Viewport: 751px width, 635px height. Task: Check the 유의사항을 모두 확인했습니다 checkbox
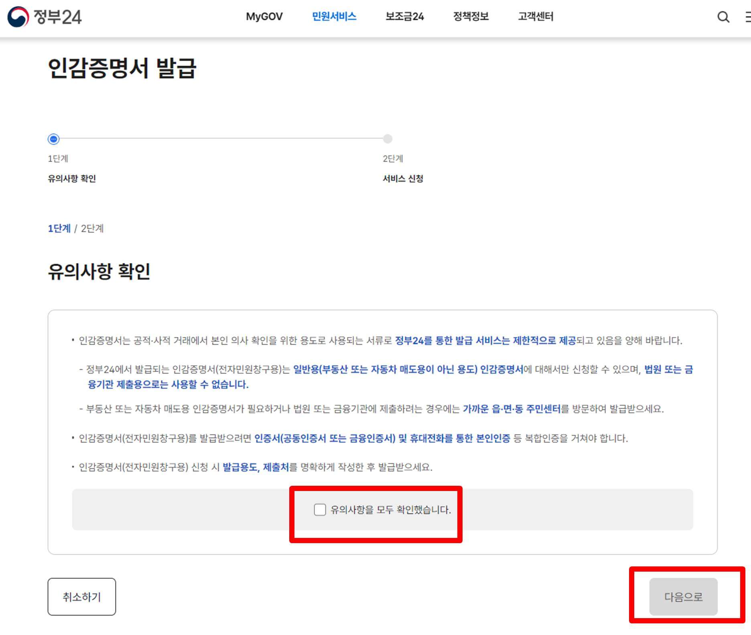(x=320, y=510)
